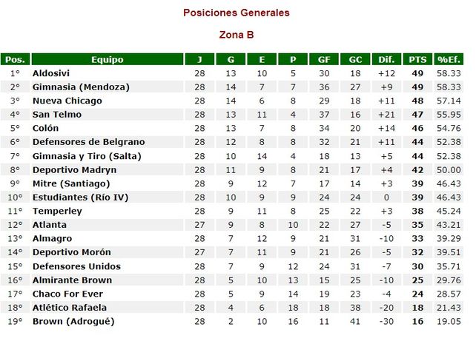476x341 pixels.
Task: Click the Posiciones Generales title
Action: click(237, 13)
